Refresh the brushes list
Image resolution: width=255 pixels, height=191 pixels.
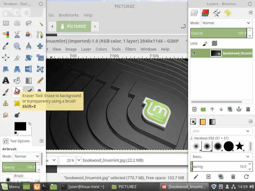246,177
